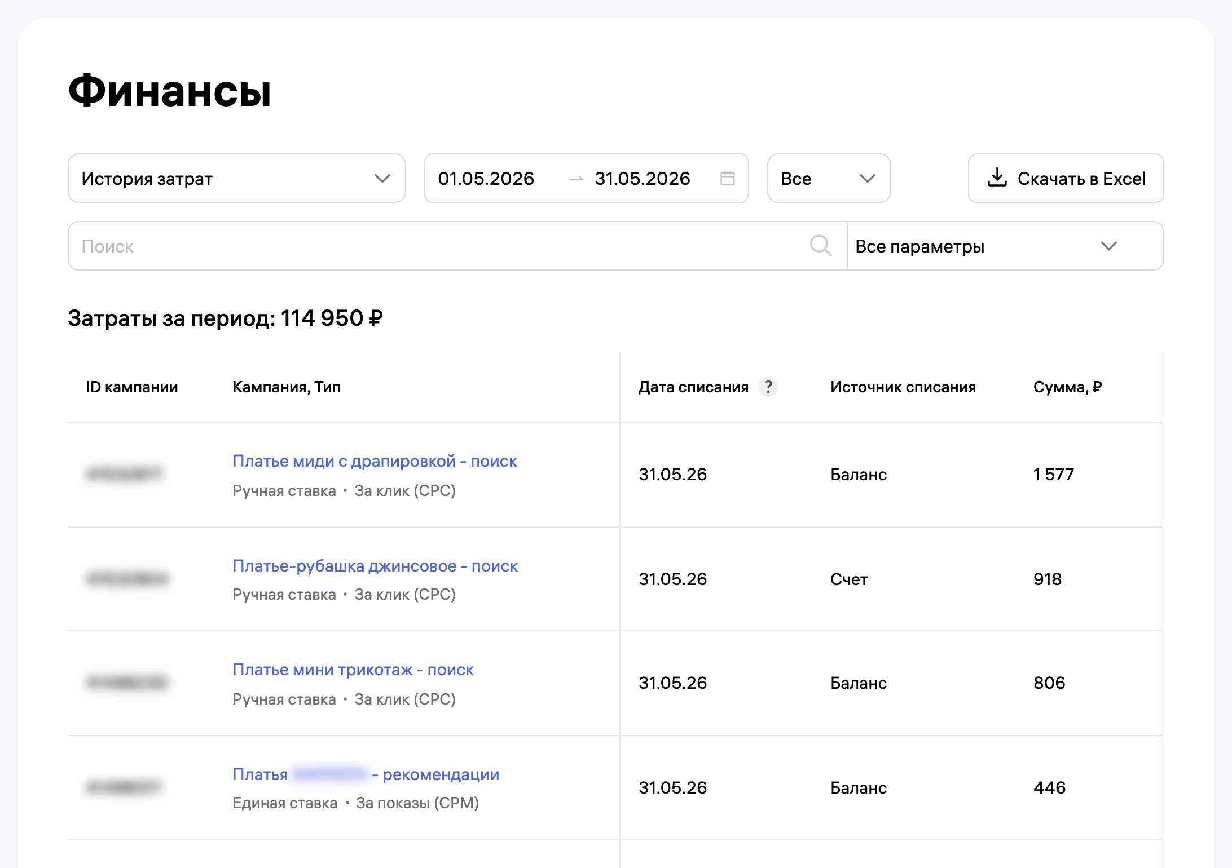The image size is (1232, 868).
Task: Click the Сумма, ₽ column header
Action: coord(1067,387)
